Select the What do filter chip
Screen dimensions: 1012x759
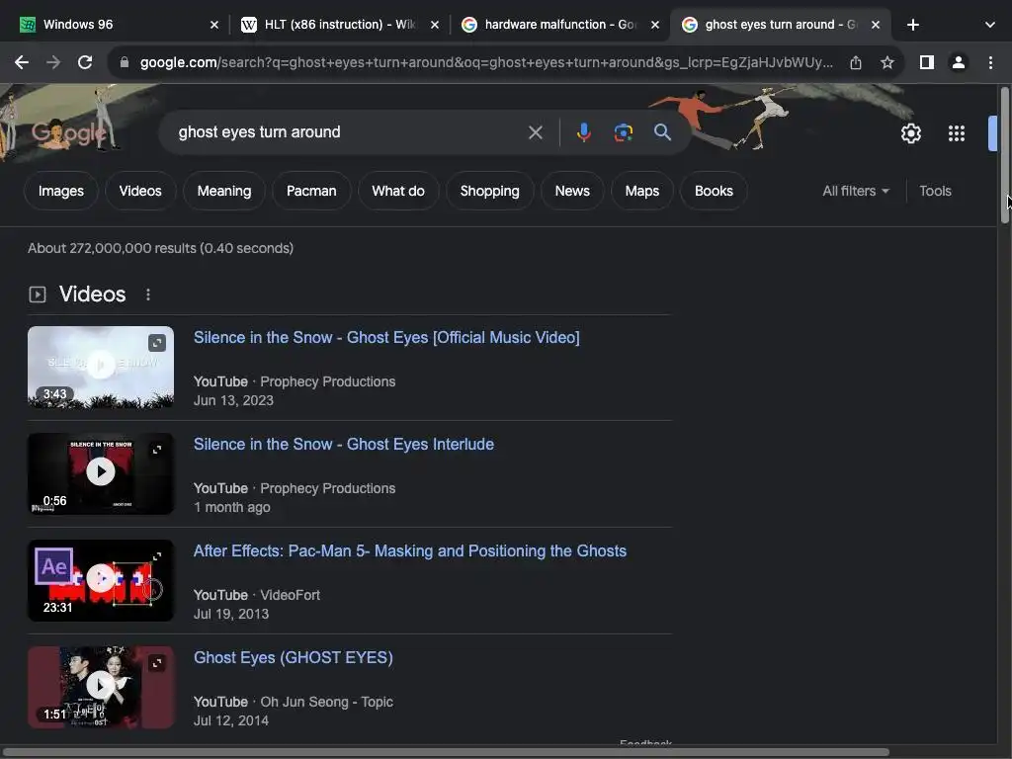click(x=398, y=191)
